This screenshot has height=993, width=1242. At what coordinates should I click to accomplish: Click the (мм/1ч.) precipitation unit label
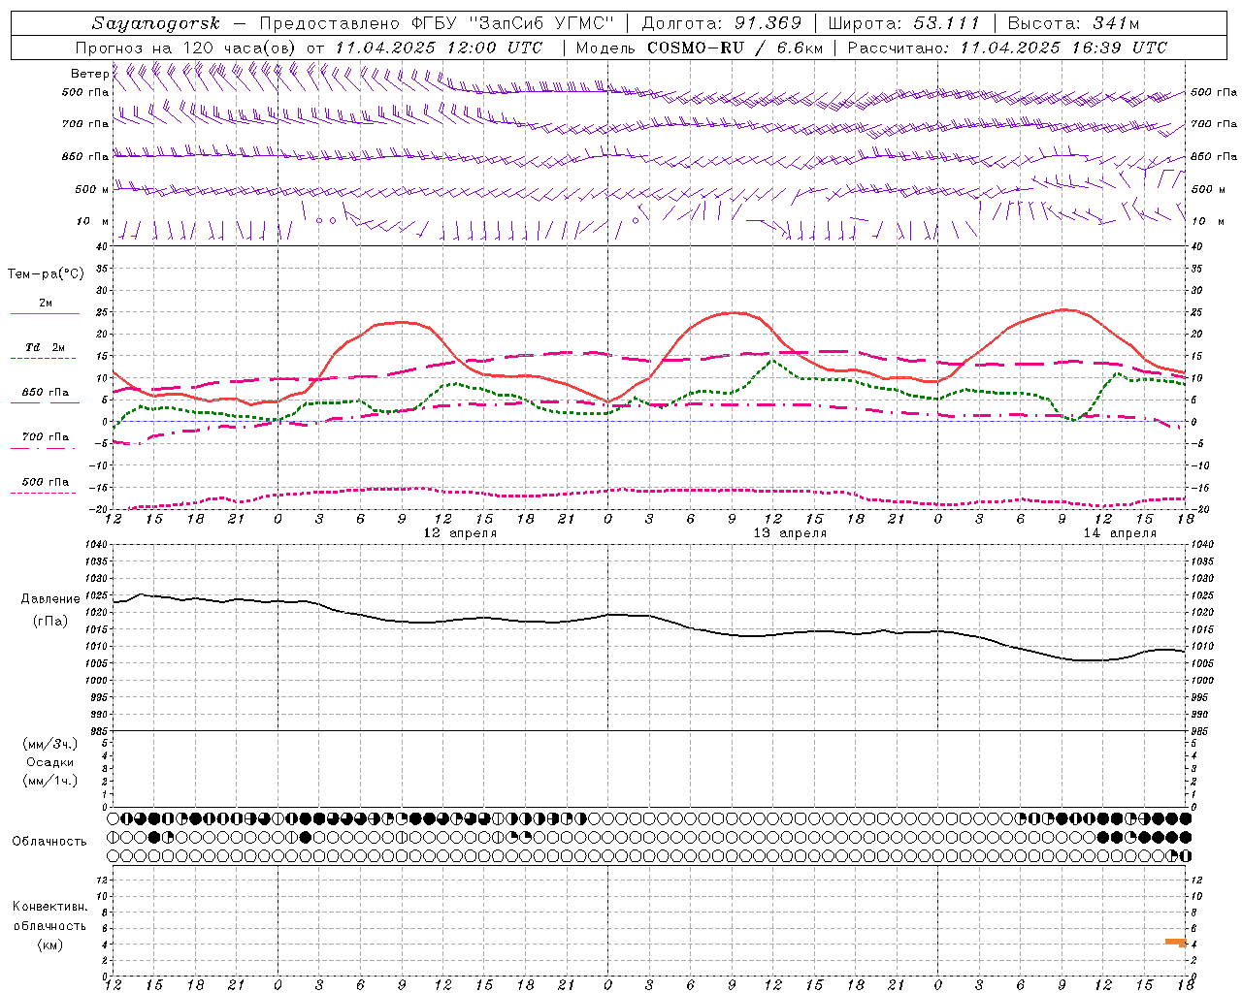pyautogui.click(x=50, y=781)
